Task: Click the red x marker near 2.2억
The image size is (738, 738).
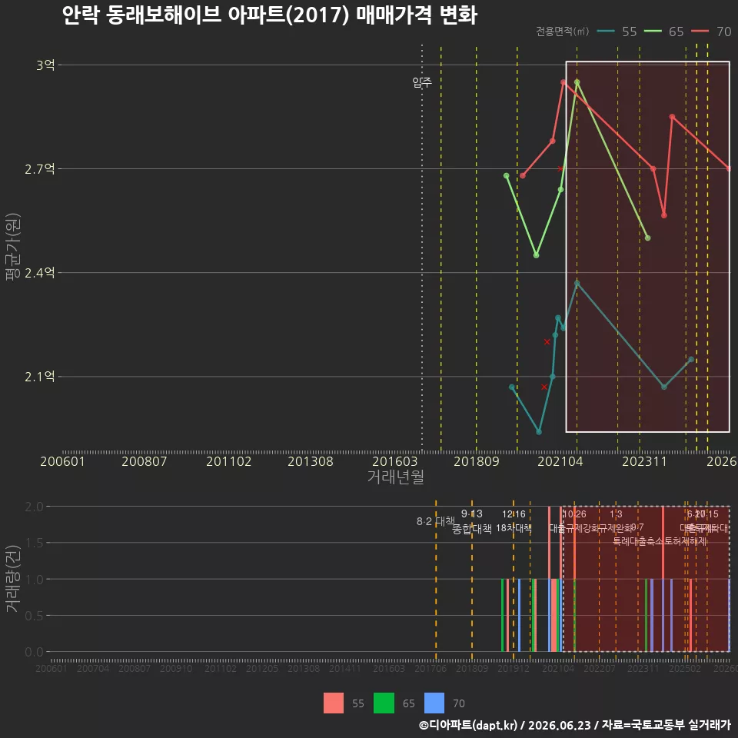Action: pos(547,341)
